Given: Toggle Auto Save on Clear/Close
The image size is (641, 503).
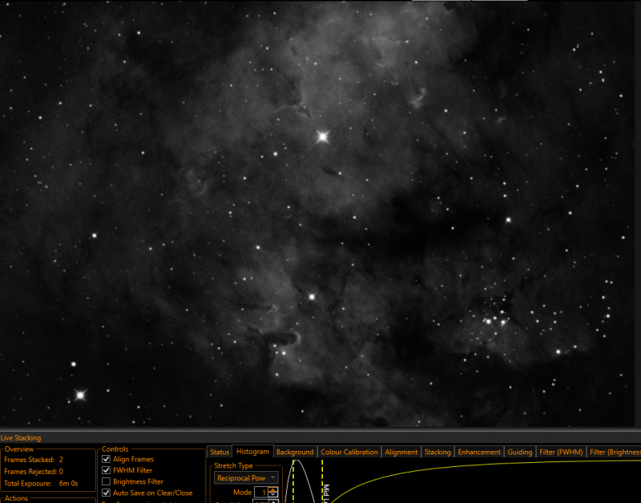Looking at the screenshot, I should [106, 493].
